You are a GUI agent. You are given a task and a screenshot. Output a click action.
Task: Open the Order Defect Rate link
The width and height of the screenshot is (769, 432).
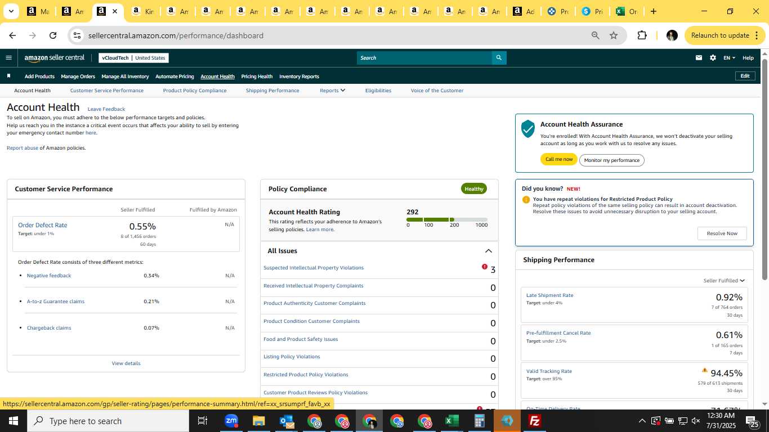[x=43, y=225]
